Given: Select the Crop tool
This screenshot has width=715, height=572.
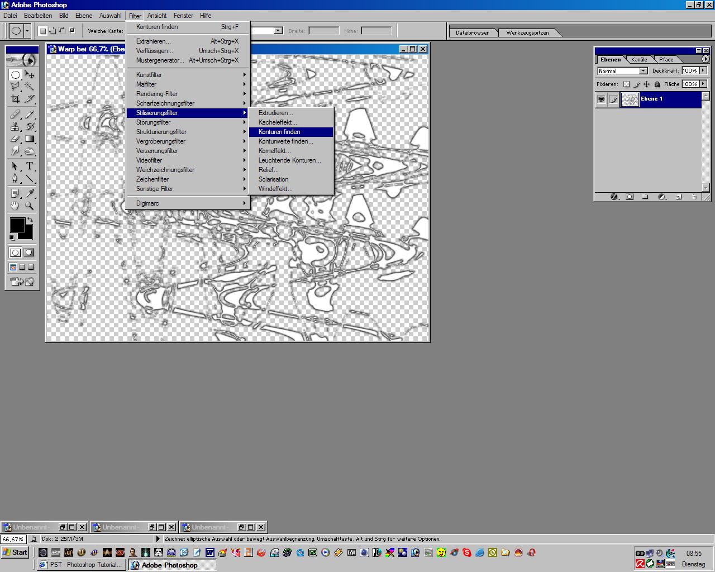Looking at the screenshot, I should pos(15,99).
